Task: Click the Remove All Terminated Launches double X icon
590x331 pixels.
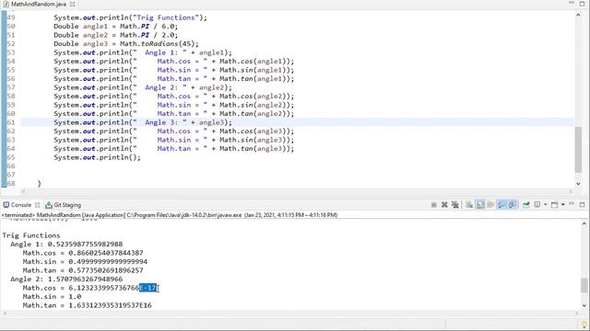Action: point(454,204)
